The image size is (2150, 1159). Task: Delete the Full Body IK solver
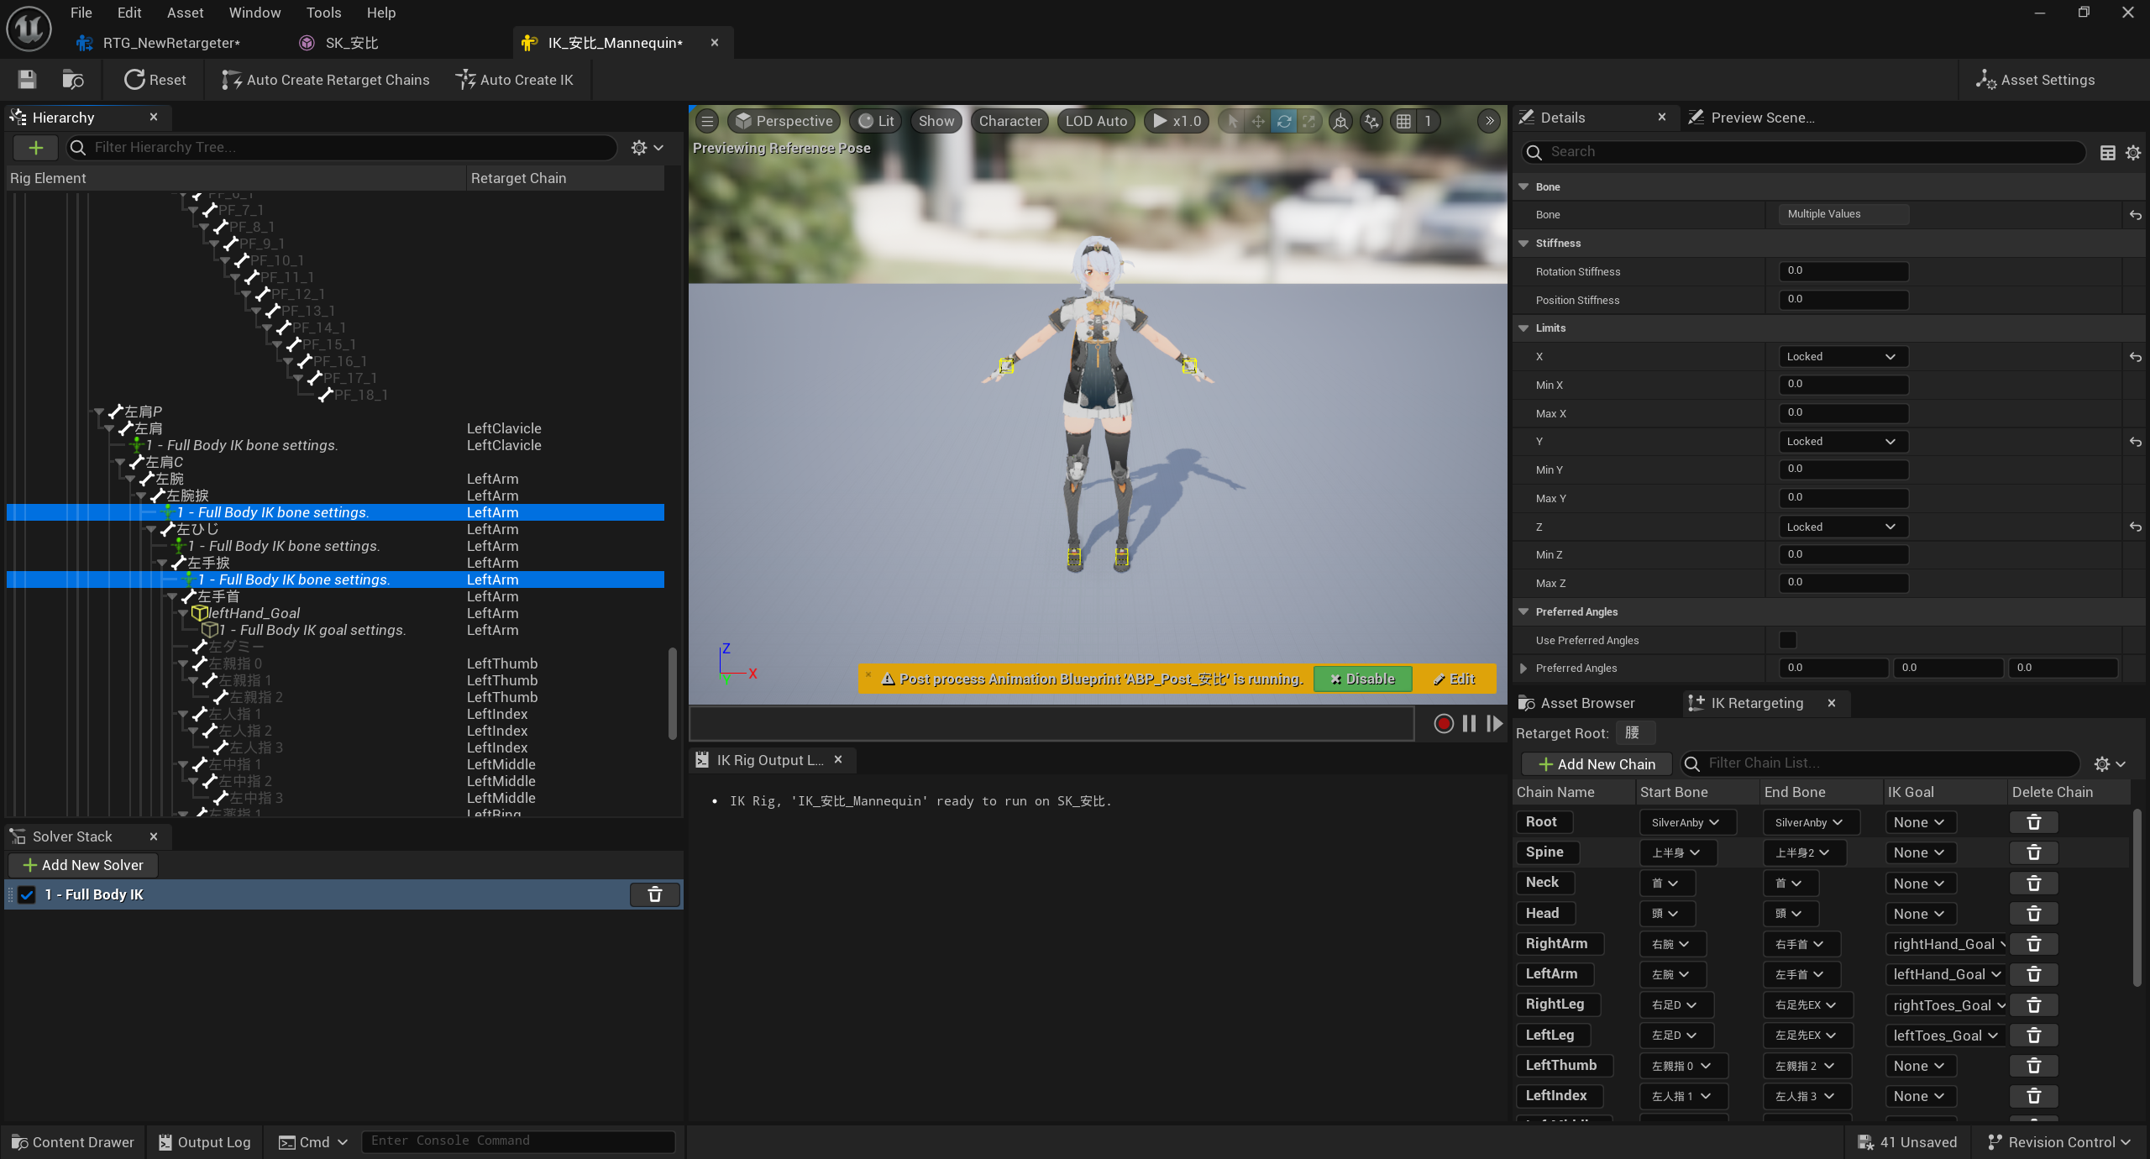(654, 894)
